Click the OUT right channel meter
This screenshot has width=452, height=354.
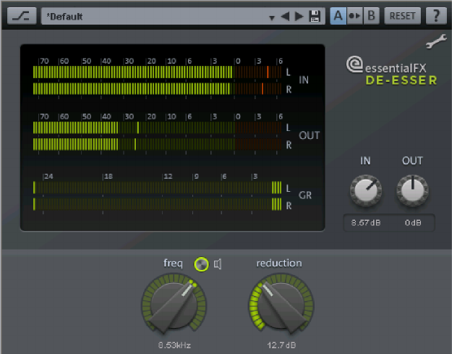coord(158,144)
